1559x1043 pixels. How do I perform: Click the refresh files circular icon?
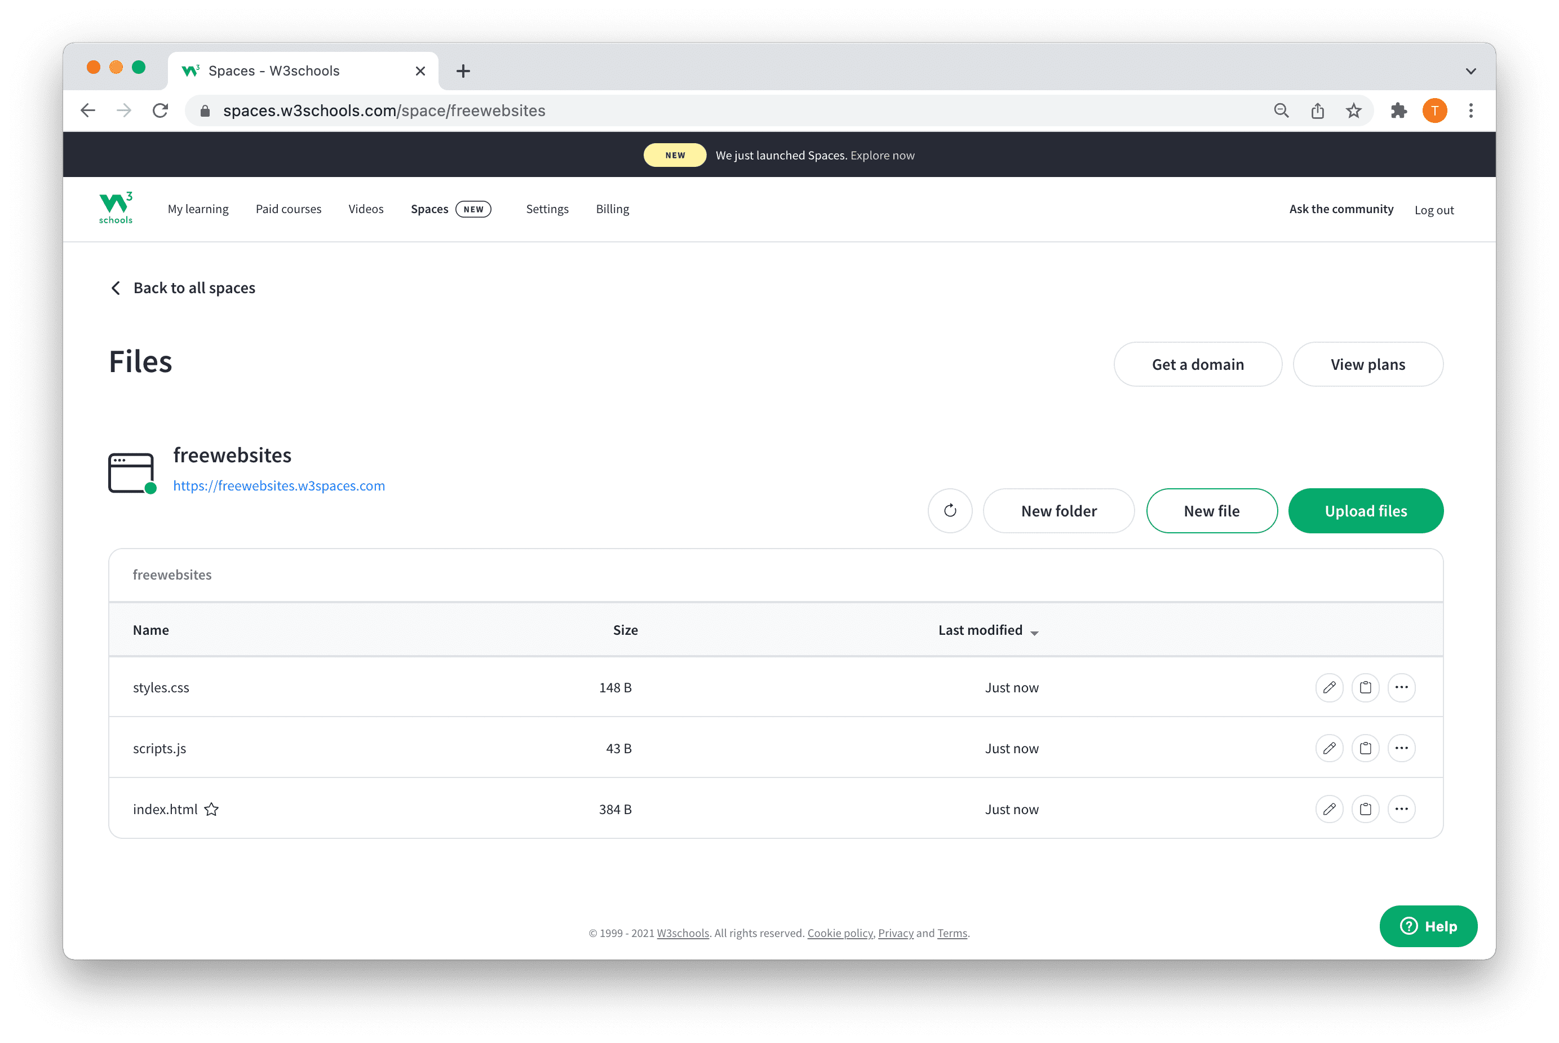click(x=949, y=511)
